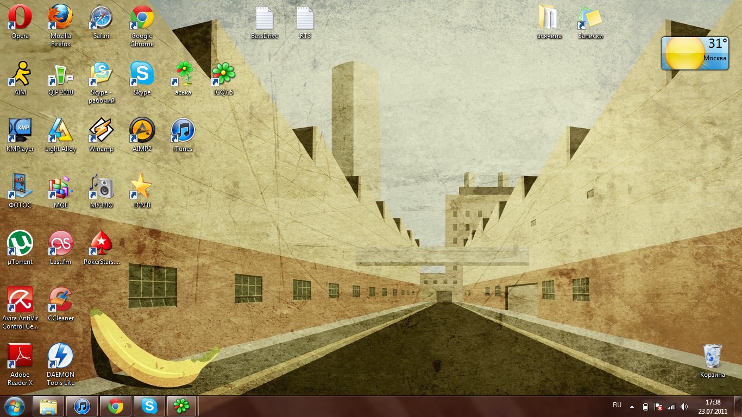Select the Opera browser desktop shortcut
The height and width of the screenshot is (417, 742).
20,22
